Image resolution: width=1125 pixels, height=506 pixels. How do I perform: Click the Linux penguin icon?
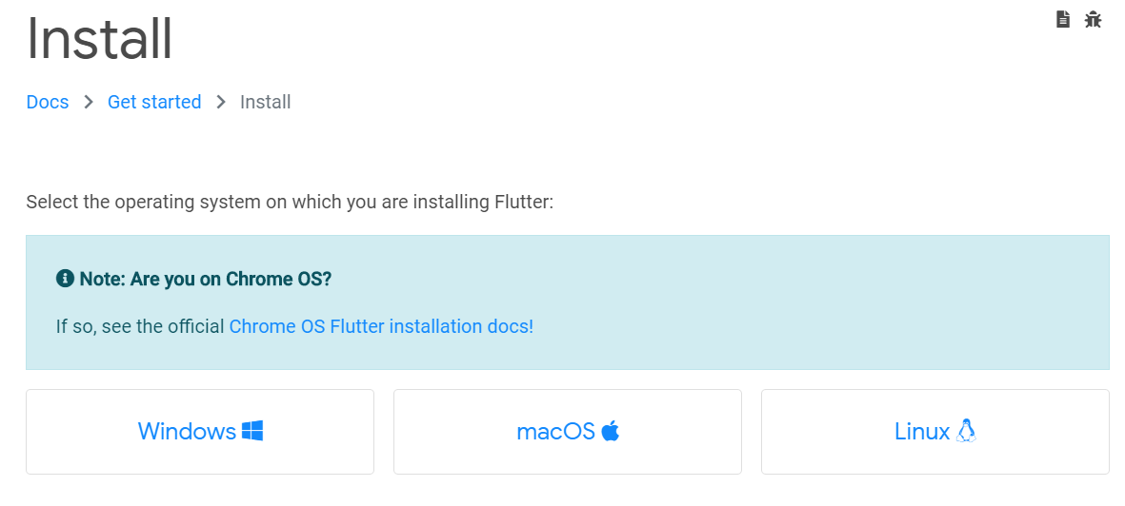pyautogui.click(x=967, y=431)
